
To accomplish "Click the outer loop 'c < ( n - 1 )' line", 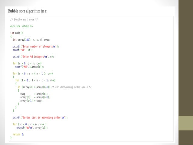I will [x=33, y=74].
